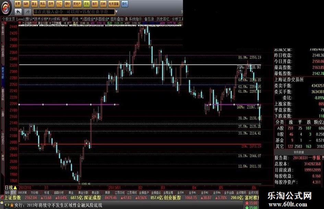Open the 个股主页 menu item
Screen dimensions: 324x209
point(9,19)
